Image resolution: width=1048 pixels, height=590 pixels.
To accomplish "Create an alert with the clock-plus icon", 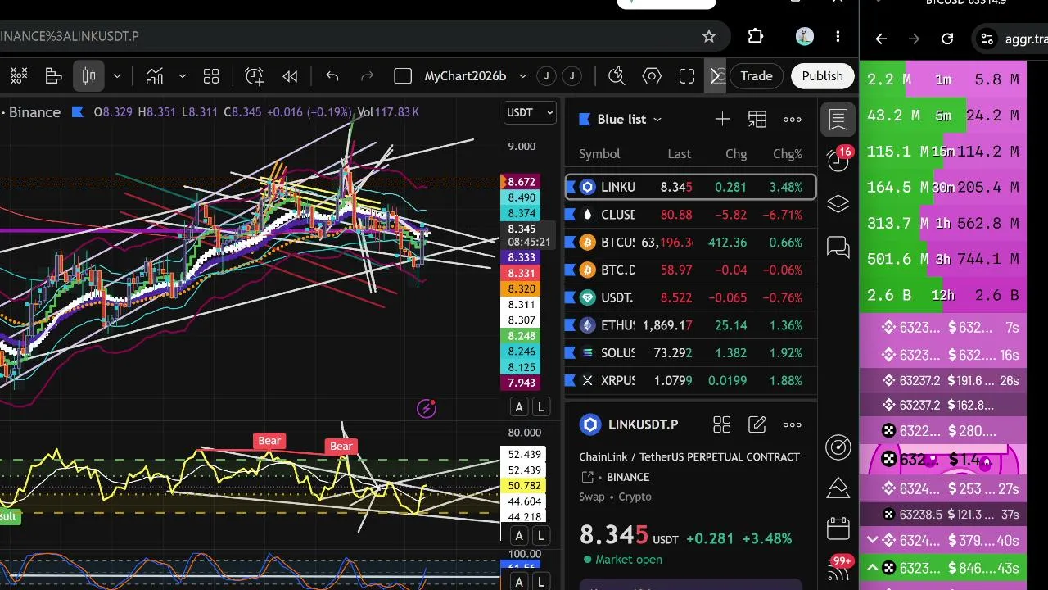I will [255, 76].
